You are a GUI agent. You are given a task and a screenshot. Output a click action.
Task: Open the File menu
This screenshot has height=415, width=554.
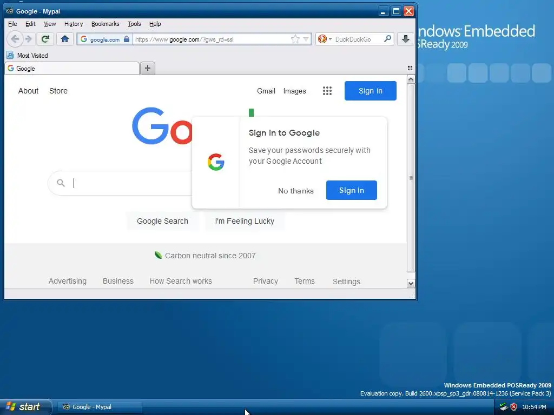12,24
